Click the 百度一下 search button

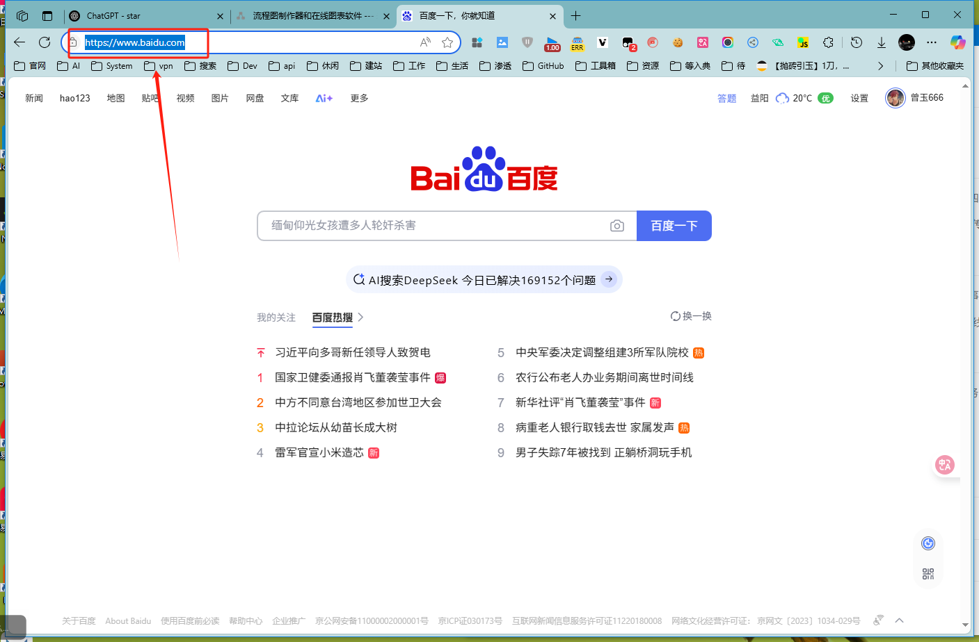tap(674, 226)
